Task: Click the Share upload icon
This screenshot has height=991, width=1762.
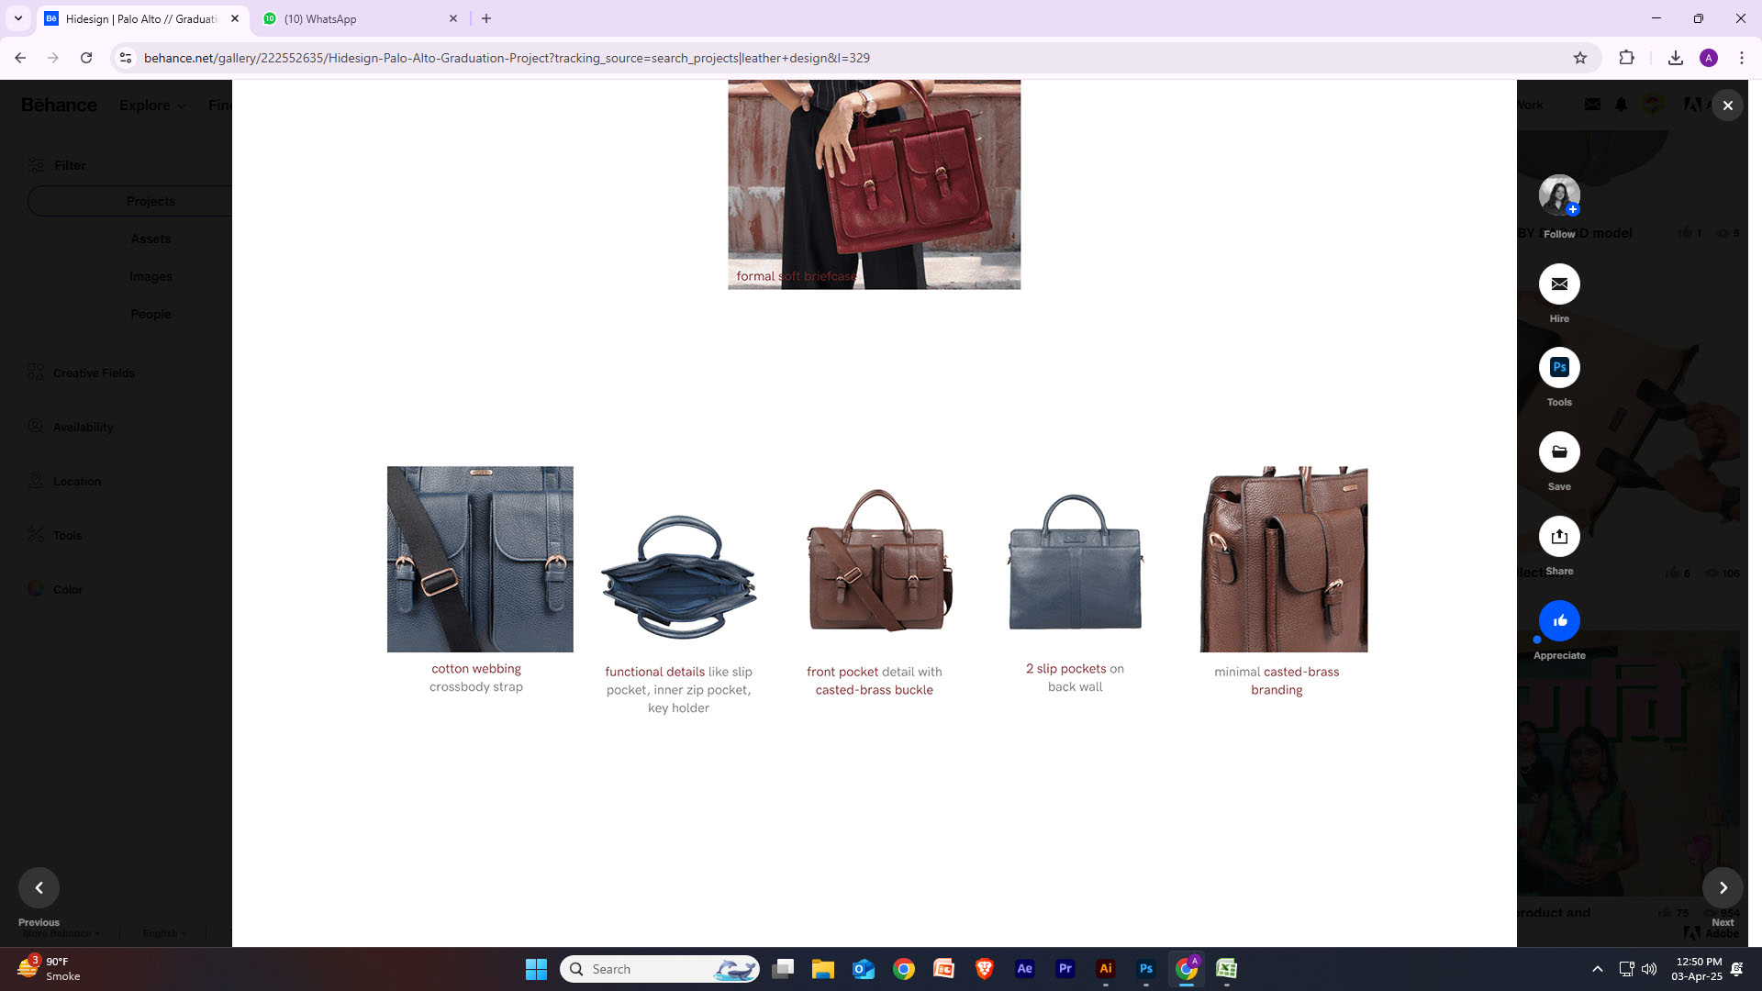Action: [1559, 537]
